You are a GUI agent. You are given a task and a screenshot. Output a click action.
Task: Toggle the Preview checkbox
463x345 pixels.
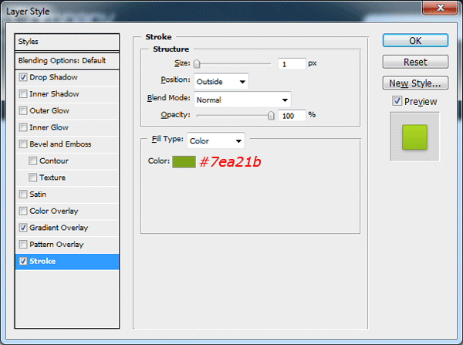(x=397, y=101)
